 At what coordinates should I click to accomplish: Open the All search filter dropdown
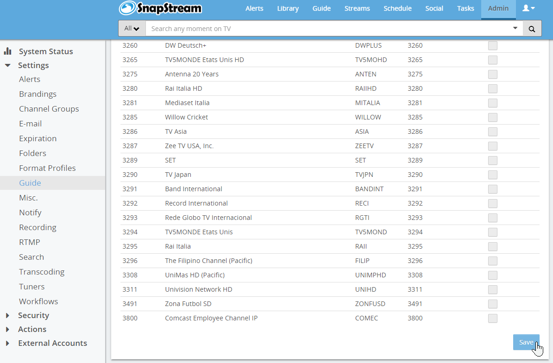click(x=132, y=29)
